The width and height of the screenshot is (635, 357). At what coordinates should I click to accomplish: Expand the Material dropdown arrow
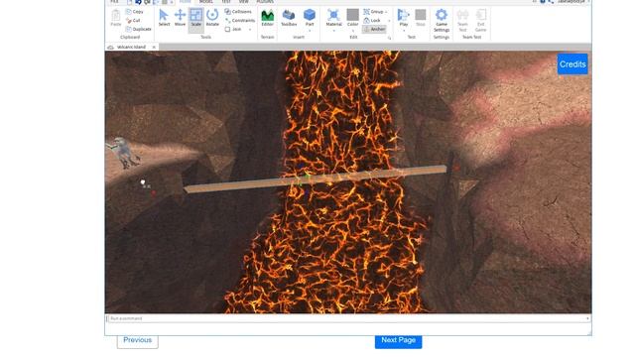click(333, 31)
